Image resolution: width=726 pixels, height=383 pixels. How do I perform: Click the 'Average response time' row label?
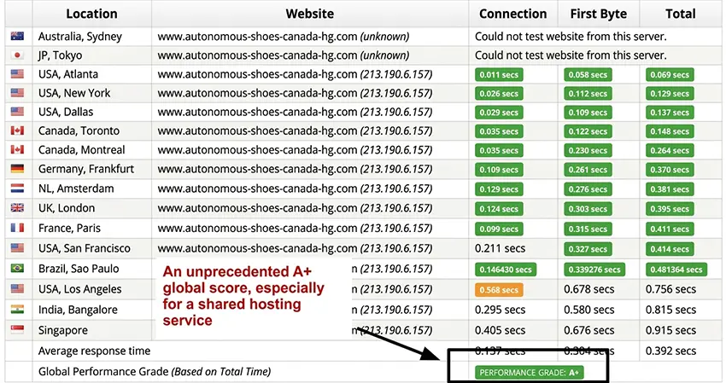click(x=95, y=351)
